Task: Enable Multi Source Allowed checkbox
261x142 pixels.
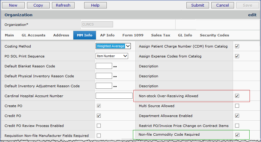Action: pos(237,106)
